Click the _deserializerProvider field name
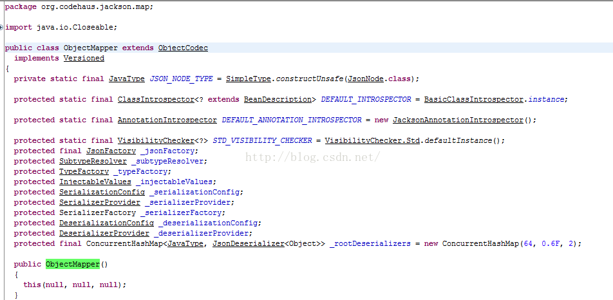Viewport: 613px width, 300px height. coord(202,233)
